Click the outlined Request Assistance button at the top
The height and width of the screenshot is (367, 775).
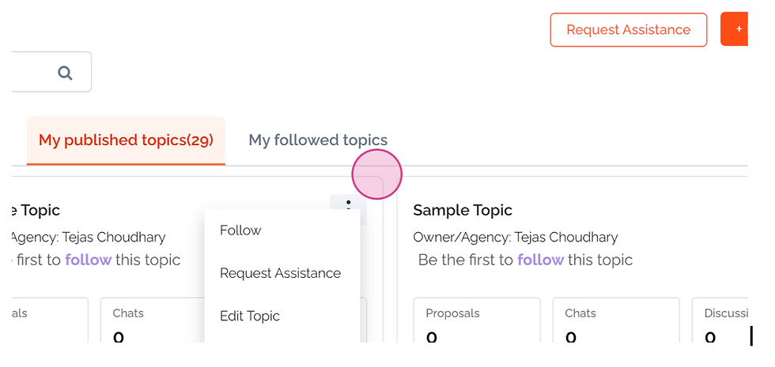pyautogui.click(x=628, y=30)
